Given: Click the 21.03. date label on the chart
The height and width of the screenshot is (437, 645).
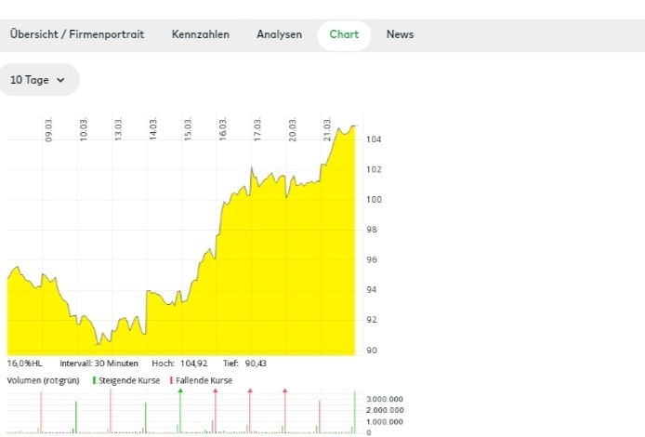Looking at the screenshot, I should [327, 129].
